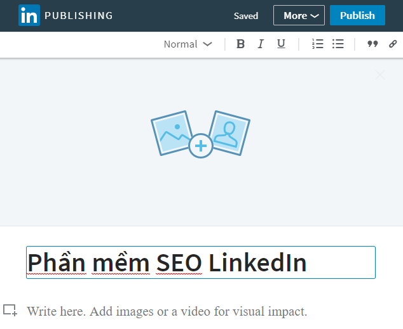Image resolution: width=403 pixels, height=329 pixels.
Task: Click the "Write here" body text area
Action: click(x=167, y=311)
